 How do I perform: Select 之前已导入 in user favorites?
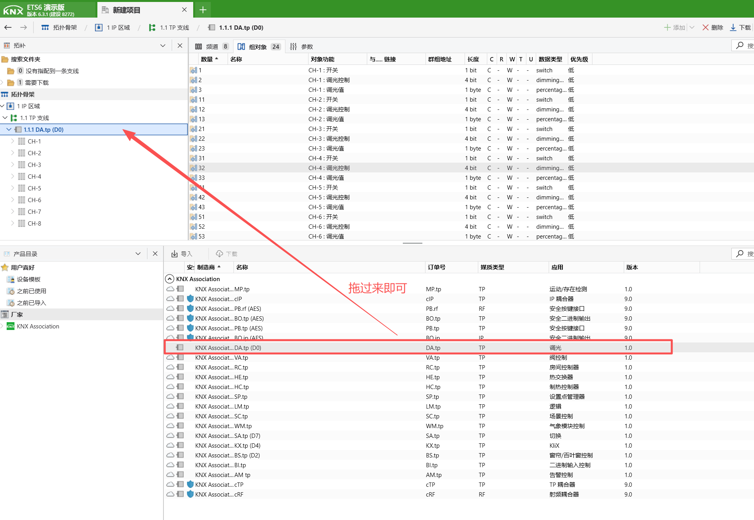click(x=31, y=303)
